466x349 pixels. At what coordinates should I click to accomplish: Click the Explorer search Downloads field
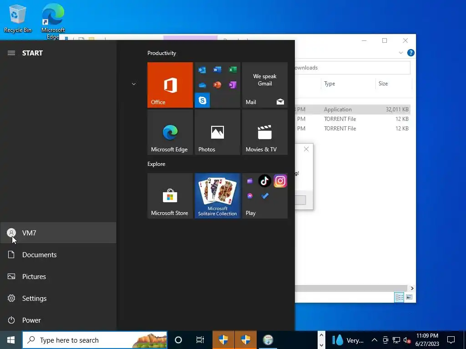[x=353, y=68]
